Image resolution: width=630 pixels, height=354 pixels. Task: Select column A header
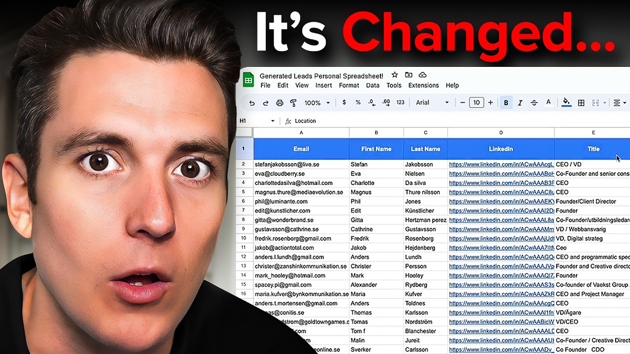click(301, 133)
